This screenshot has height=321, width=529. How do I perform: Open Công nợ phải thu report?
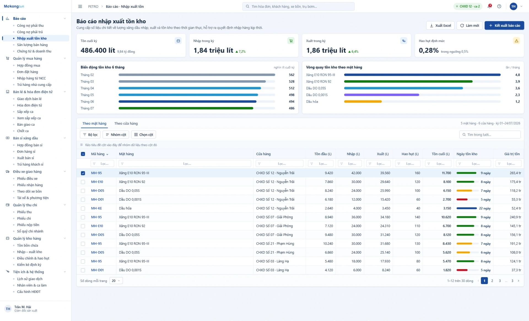(30, 26)
